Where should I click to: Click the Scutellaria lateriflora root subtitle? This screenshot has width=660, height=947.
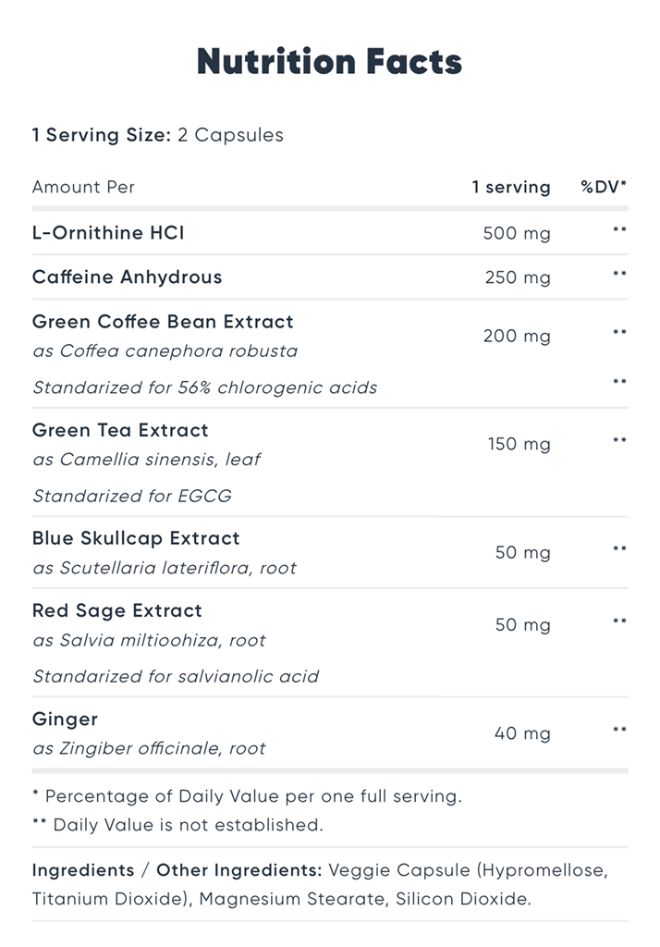165,568
